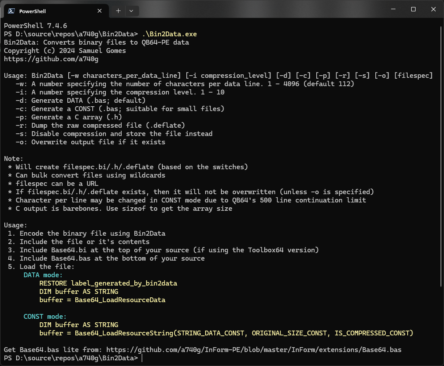Click 'filespec can be a URL' line
Screen dimensions: 444x366
[x=53, y=183]
